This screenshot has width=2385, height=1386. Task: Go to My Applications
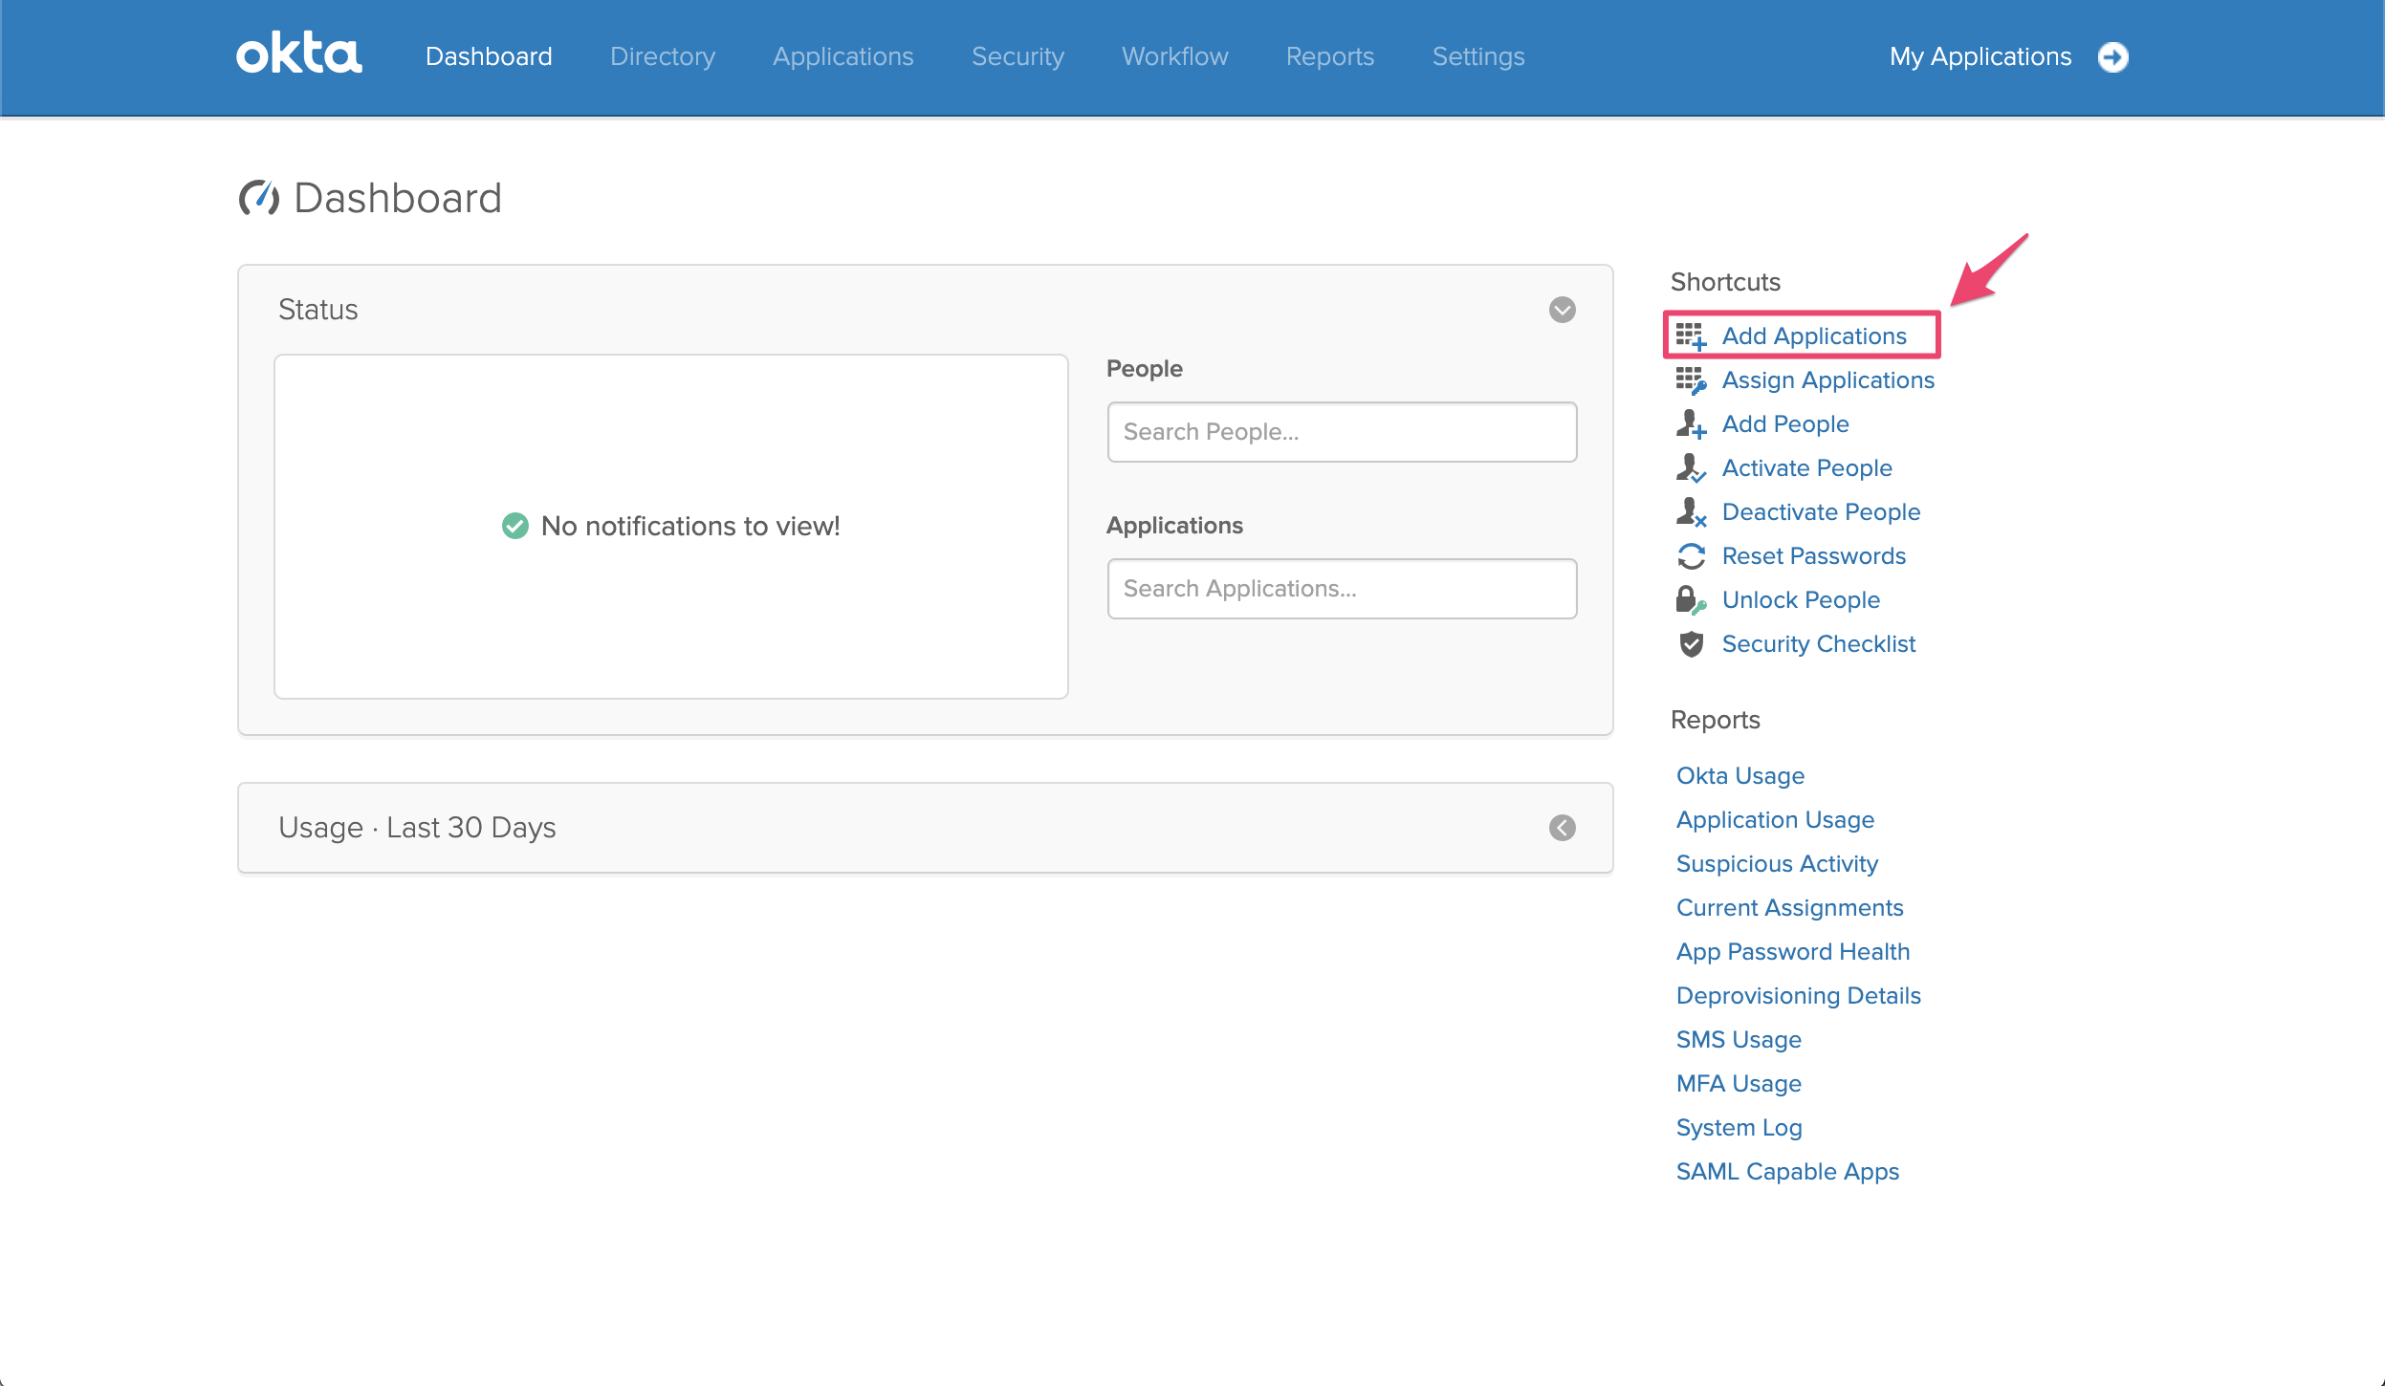pyautogui.click(x=1980, y=56)
